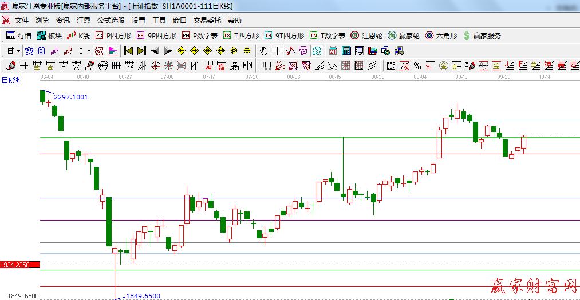This screenshot has width=580, height=300.
Task: Open the 公式选股 menu
Action: pyautogui.click(x=111, y=20)
